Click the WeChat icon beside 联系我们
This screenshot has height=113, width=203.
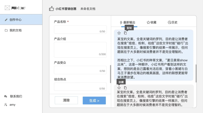coord(6,96)
